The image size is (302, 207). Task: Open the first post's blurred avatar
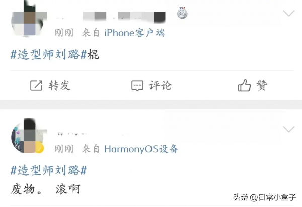[29, 19]
